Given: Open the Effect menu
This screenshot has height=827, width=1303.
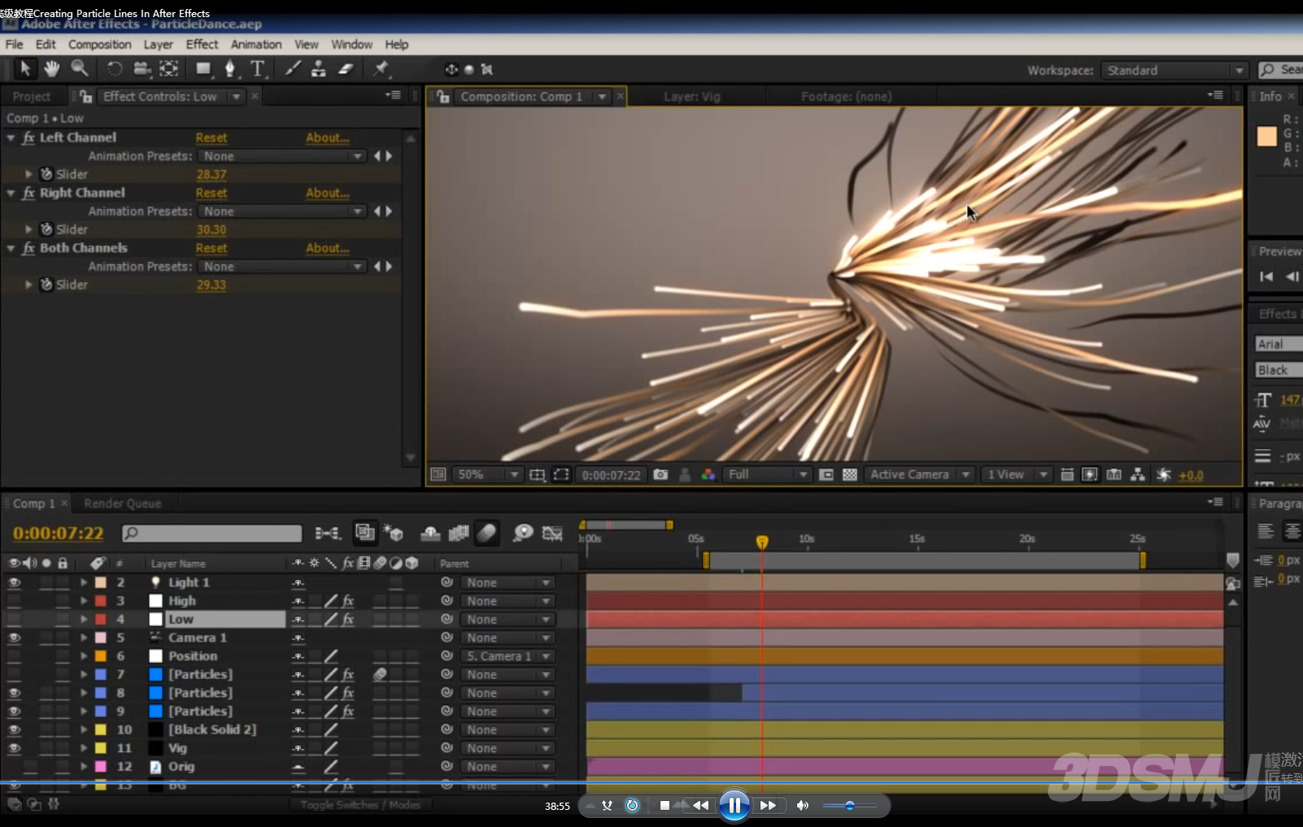Looking at the screenshot, I should coord(202,45).
